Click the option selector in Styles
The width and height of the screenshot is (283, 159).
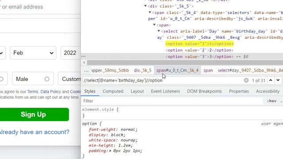coord(89,124)
